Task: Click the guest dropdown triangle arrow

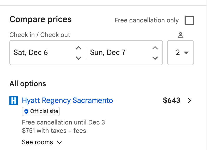Action: (186, 53)
